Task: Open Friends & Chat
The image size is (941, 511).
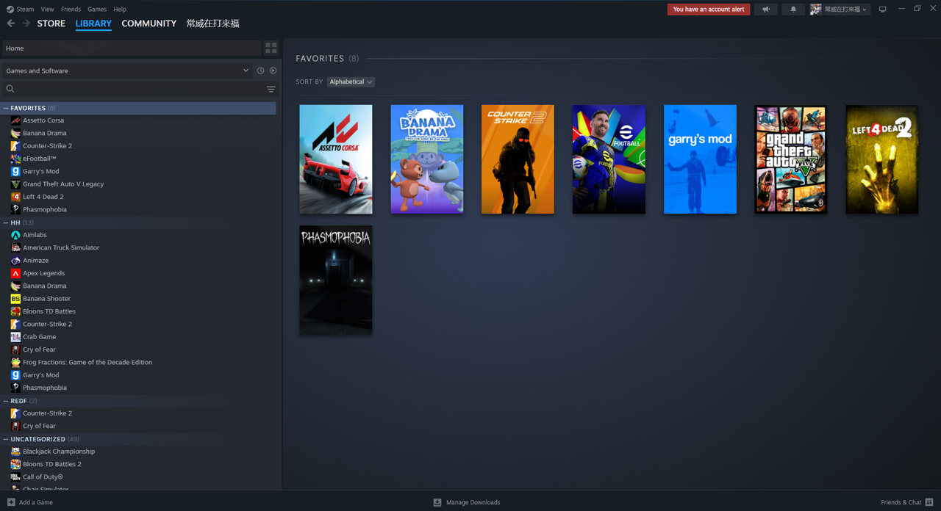Action: (x=907, y=502)
